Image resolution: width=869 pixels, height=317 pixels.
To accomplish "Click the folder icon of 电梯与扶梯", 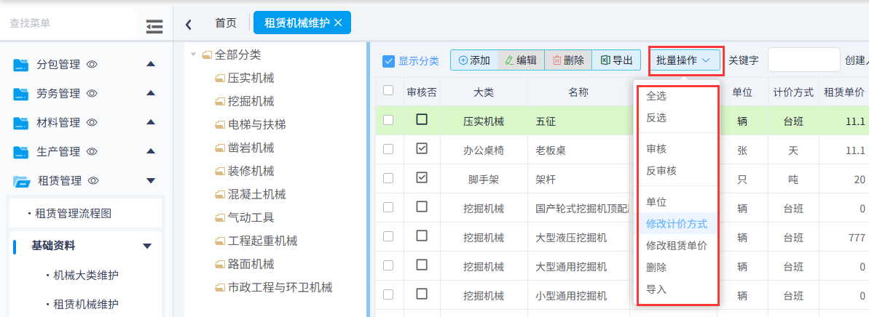I will tap(220, 125).
